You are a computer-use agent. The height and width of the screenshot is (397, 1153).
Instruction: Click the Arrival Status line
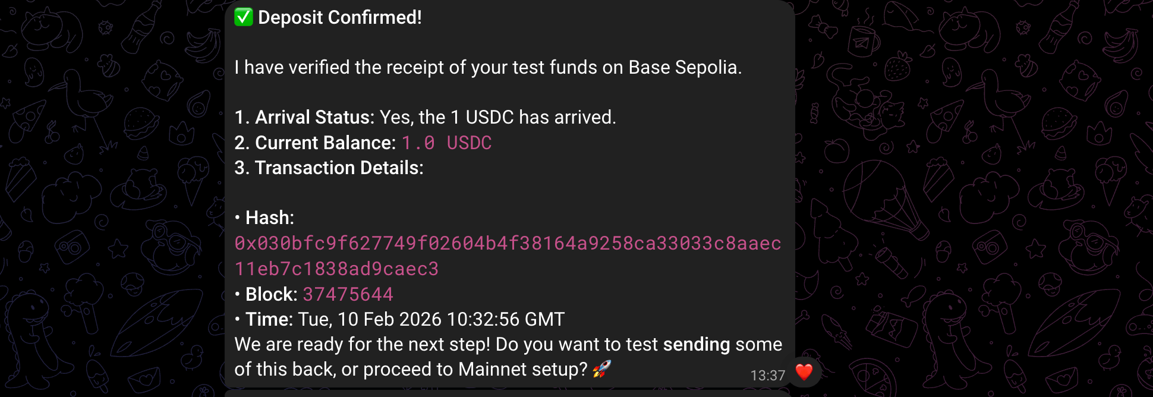coord(426,116)
